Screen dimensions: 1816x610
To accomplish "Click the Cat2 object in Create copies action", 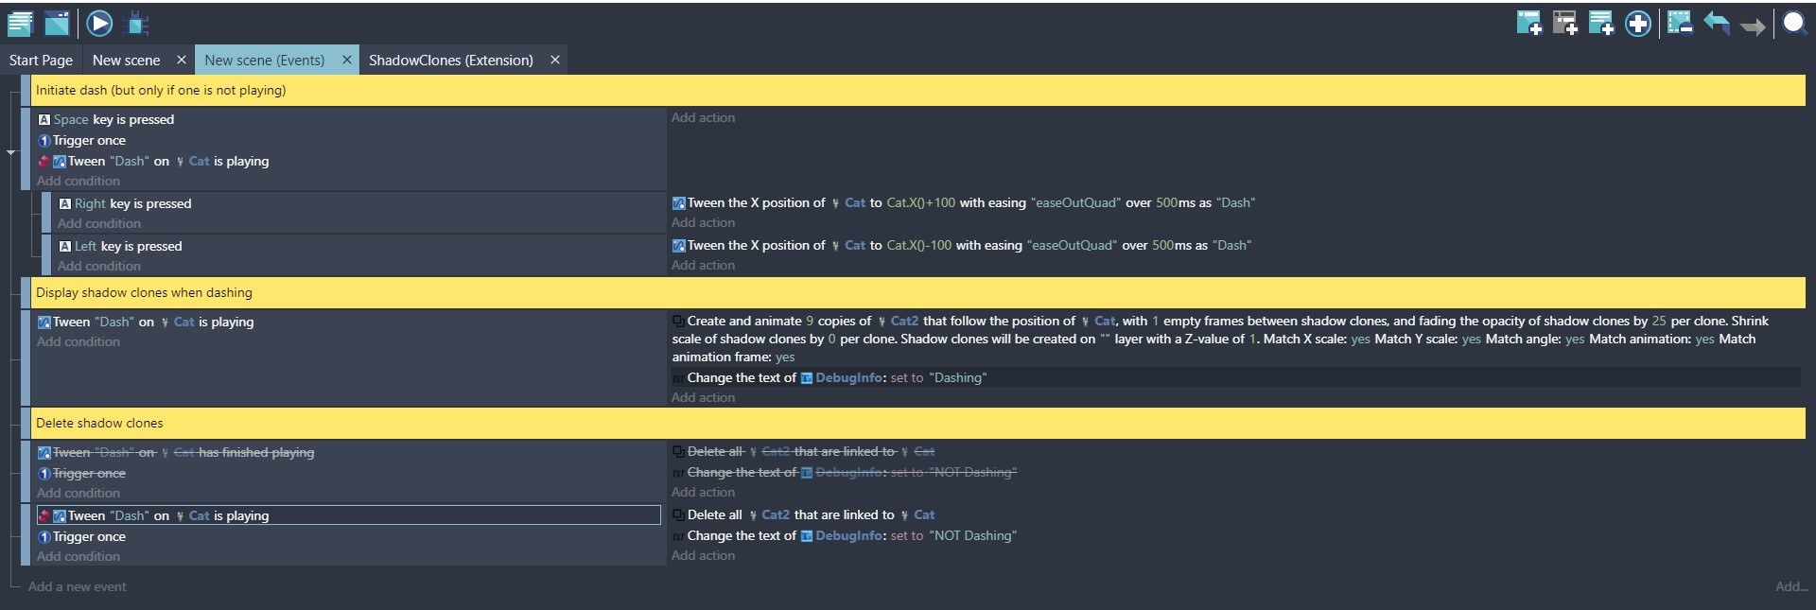I will (904, 321).
